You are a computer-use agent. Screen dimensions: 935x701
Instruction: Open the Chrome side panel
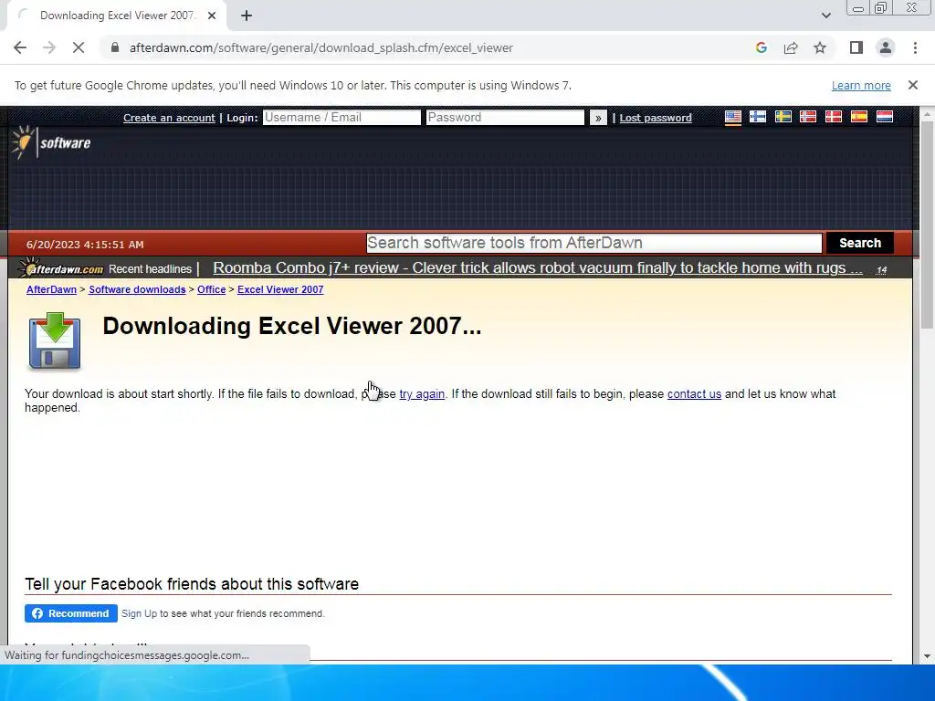[856, 47]
